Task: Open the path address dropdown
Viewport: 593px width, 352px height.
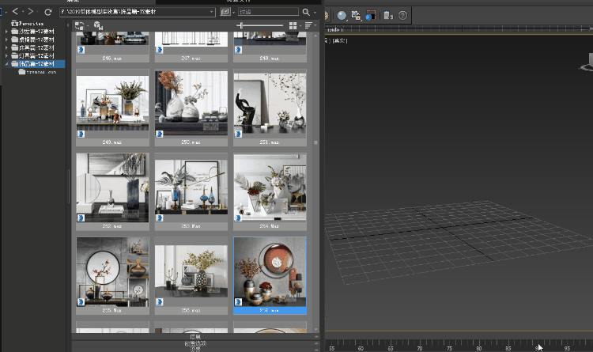Action: tap(212, 13)
